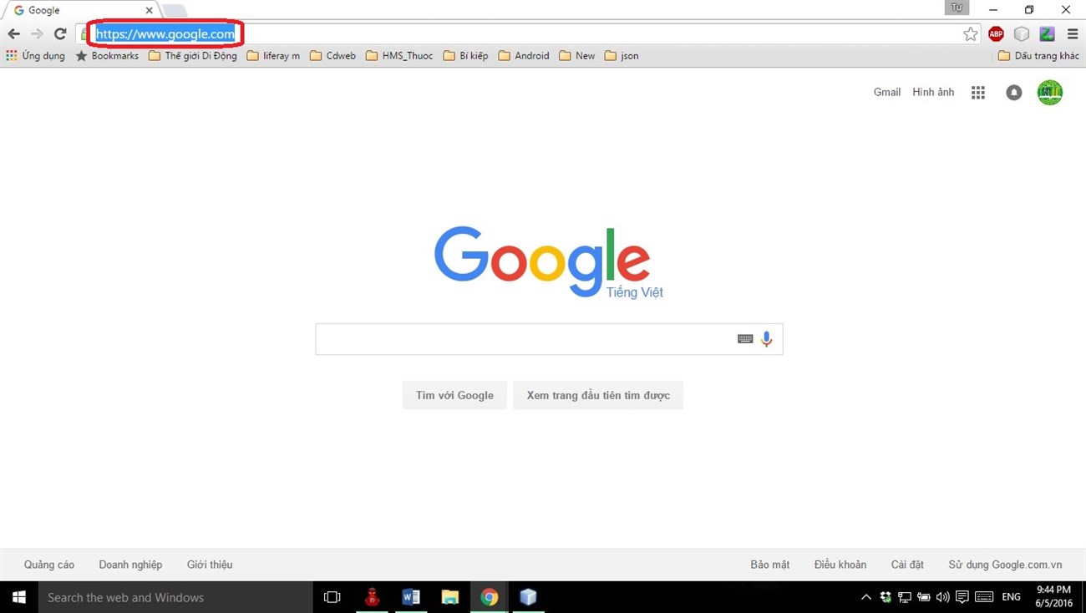Bookmark this page with the star icon
The image size is (1086, 613).
point(970,34)
